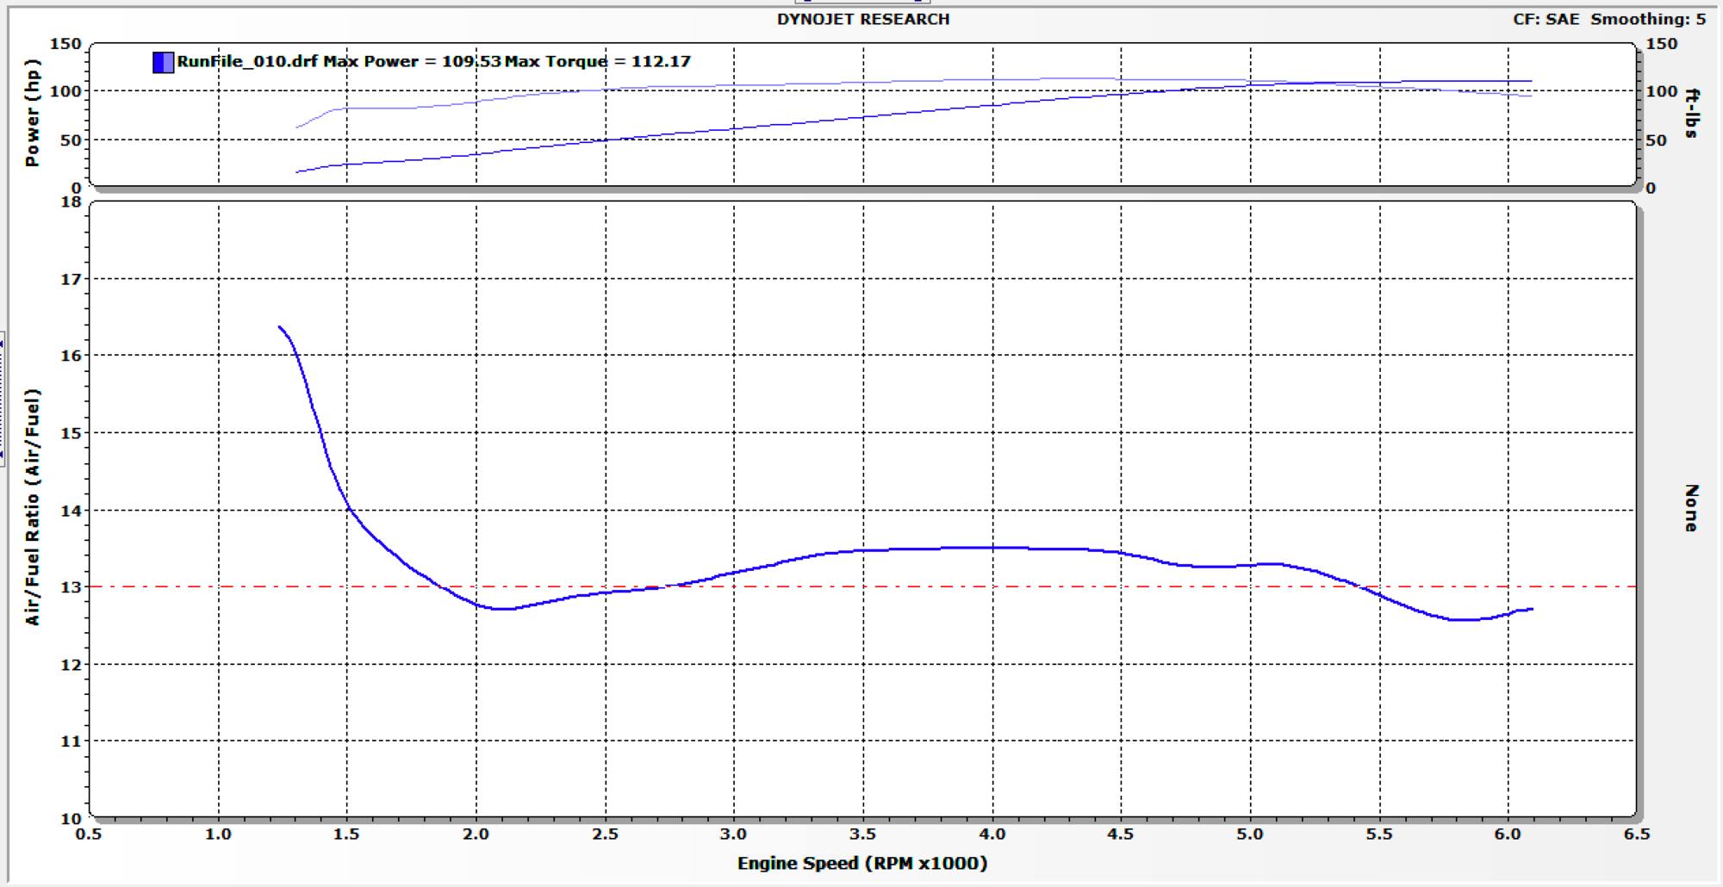Click the air/fuel curve peak near 16
The image size is (1723, 887).
[x=281, y=327]
